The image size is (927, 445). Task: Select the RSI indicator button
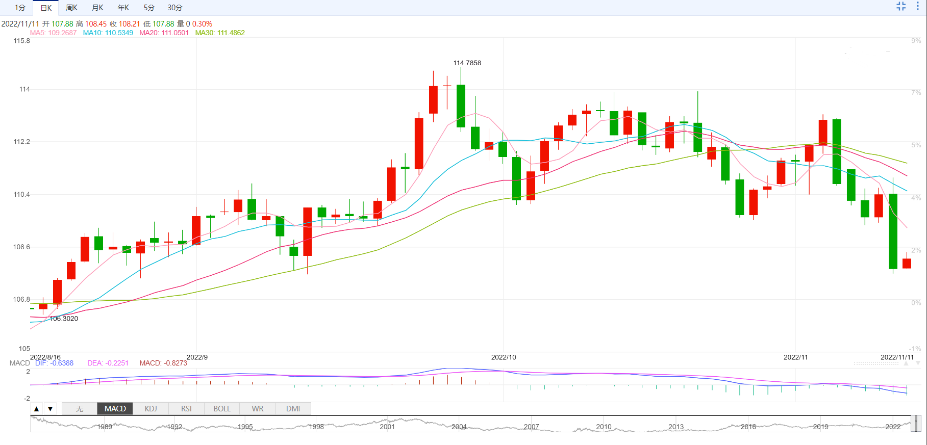[x=186, y=409]
